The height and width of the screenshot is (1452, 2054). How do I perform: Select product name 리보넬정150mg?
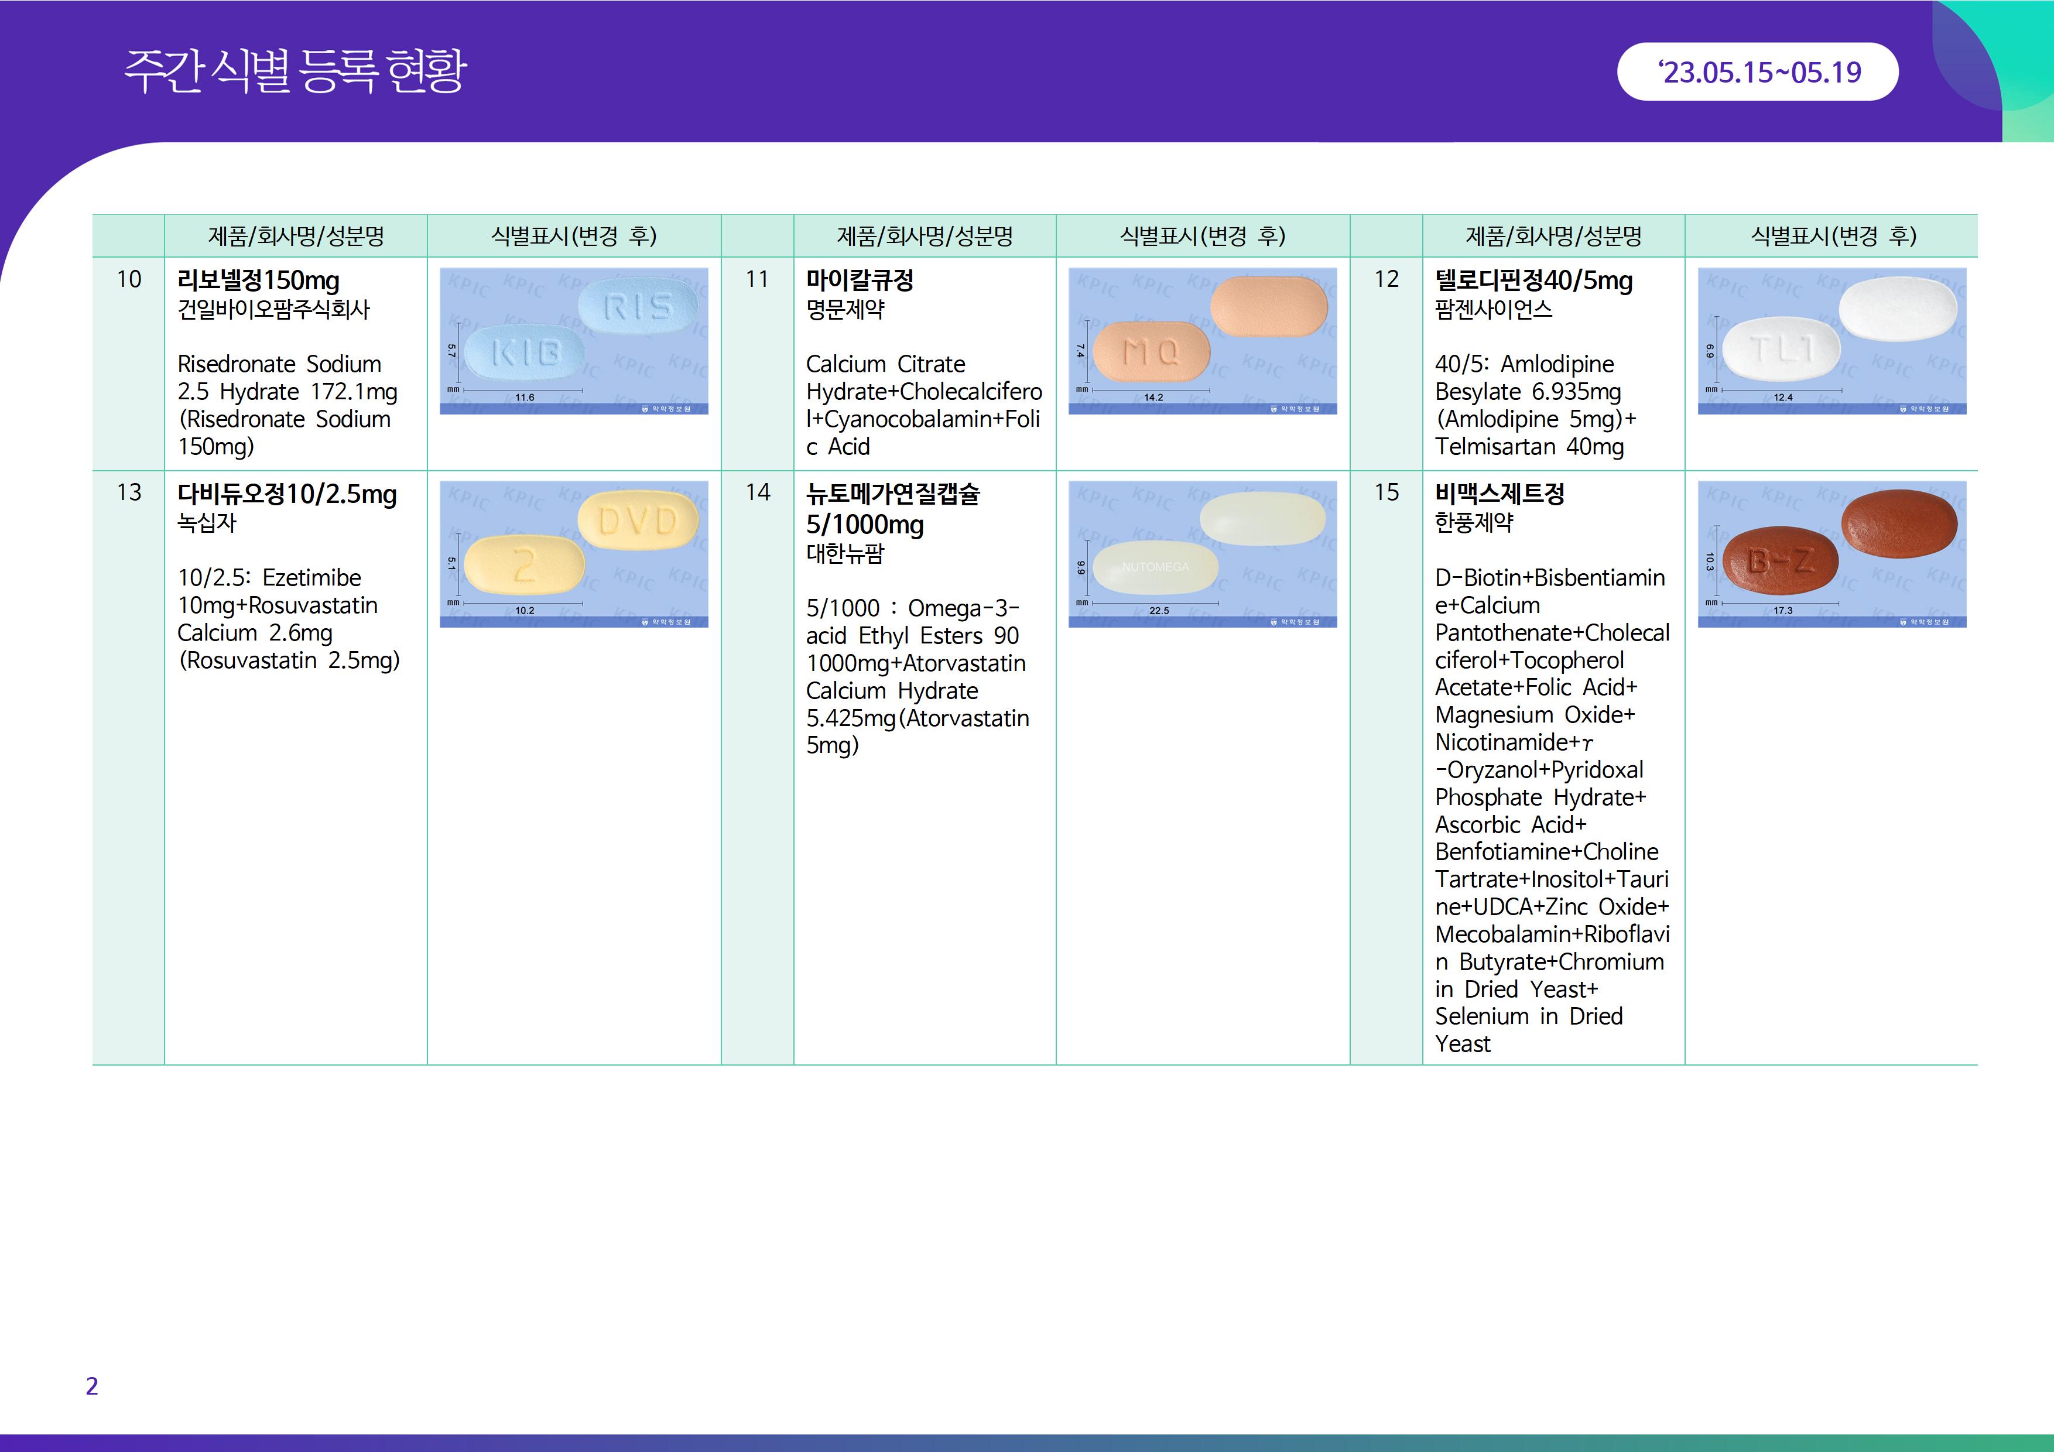[259, 281]
